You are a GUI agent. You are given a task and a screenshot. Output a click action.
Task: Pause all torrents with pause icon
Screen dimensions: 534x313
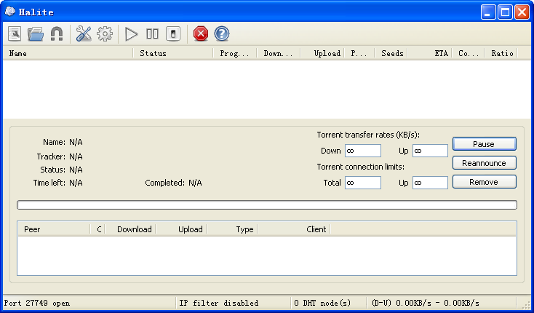[x=152, y=33]
